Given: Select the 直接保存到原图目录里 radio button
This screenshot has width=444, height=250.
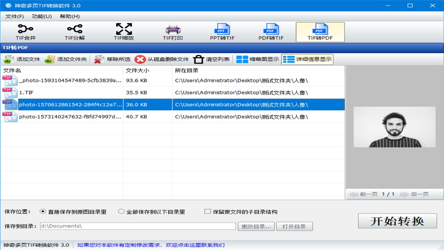Looking at the screenshot, I should click(x=42, y=211).
